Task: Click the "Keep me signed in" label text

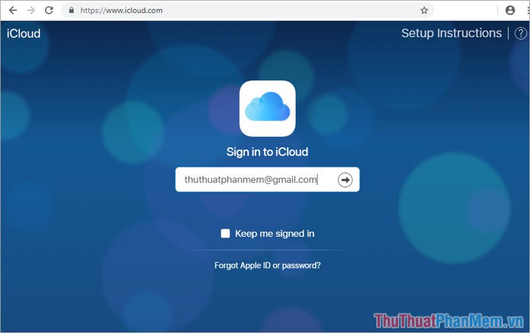Action: click(275, 233)
